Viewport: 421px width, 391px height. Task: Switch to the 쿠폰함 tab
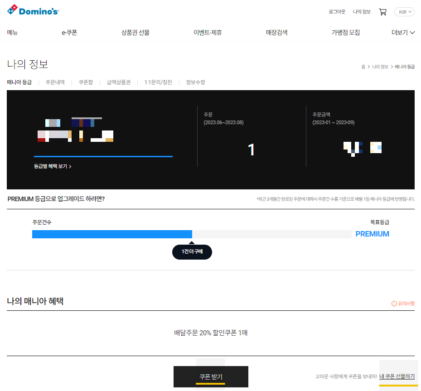pos(86,82)
